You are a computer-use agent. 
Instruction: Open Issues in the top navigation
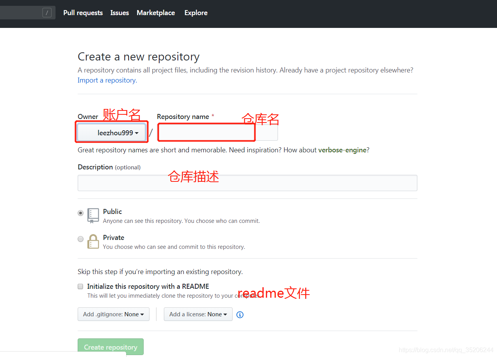point(120,13)
